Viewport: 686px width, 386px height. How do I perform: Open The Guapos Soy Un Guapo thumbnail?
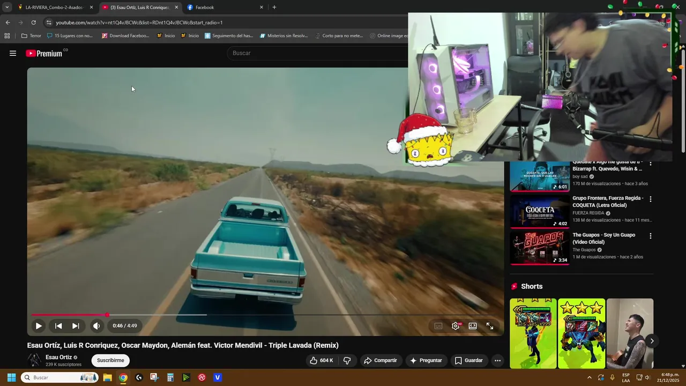[x=540, y=248]
